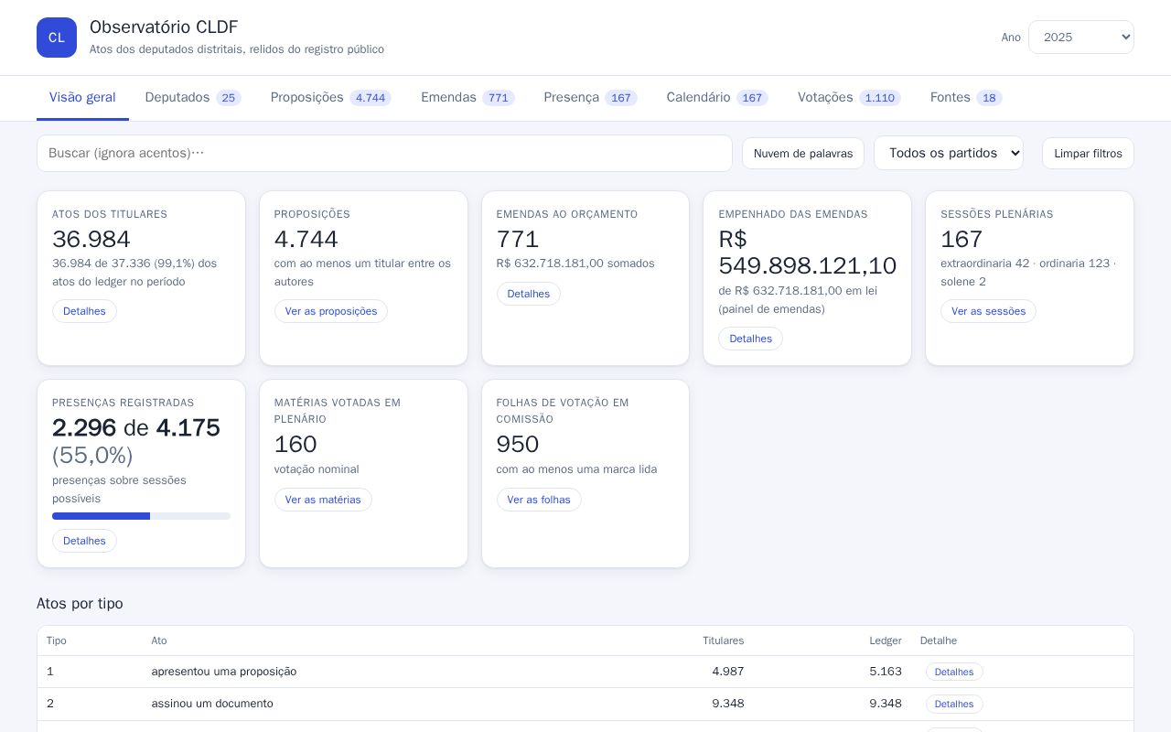The width and height of the screenshot is (1171, 732).
Task: Open Detalhes for Atos dos titulares
Action: coord(84,311)
